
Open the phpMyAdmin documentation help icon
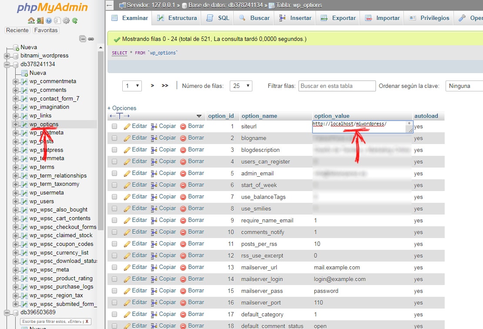pyautogui.click(x=49, y=20)
